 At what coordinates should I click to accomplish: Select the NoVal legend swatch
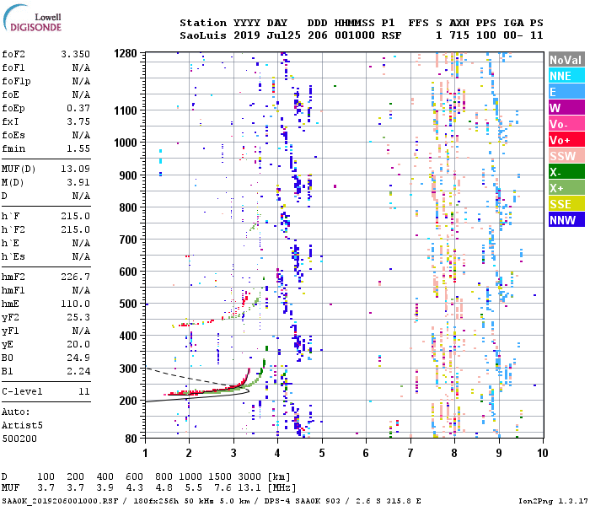point(566,60)
